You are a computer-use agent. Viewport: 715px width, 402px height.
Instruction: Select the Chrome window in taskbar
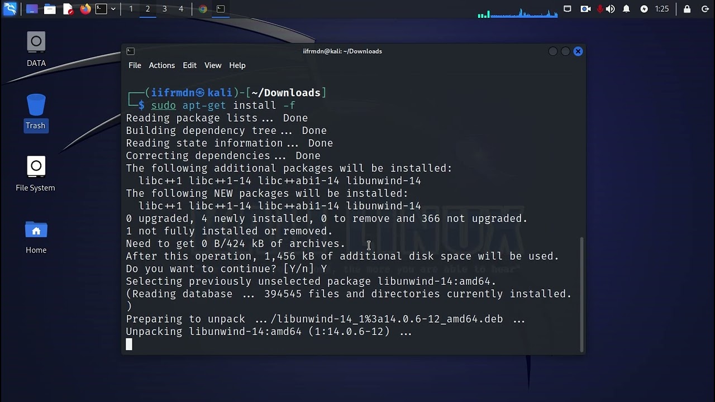pos(203,9)
